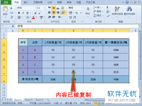Switch to the 页面布局 tab

38,2
